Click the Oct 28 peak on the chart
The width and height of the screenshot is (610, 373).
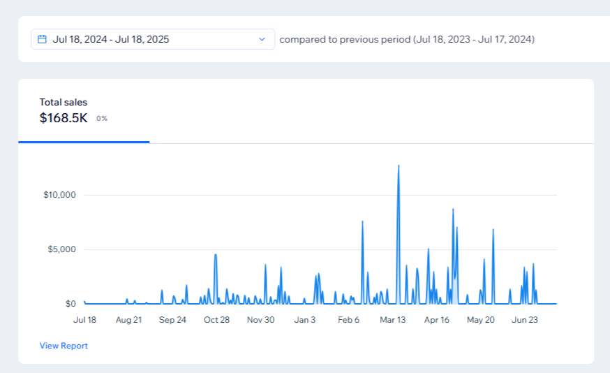click(x=216, y=255)
